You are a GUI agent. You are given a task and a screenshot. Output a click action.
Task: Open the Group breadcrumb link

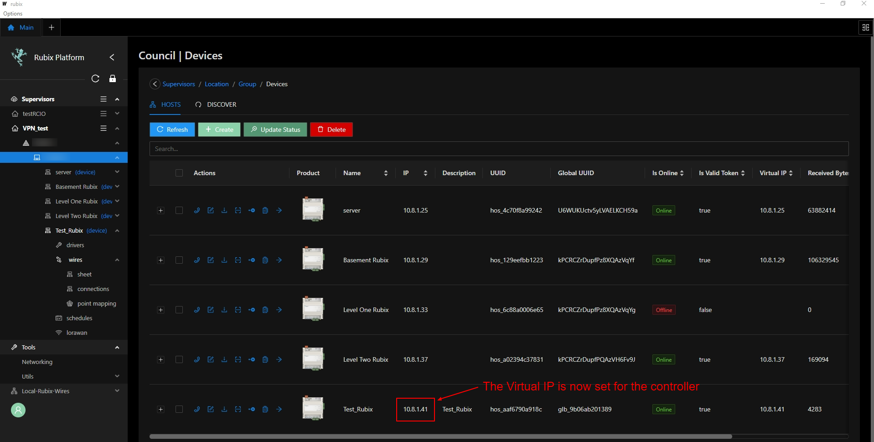(247, 84)
